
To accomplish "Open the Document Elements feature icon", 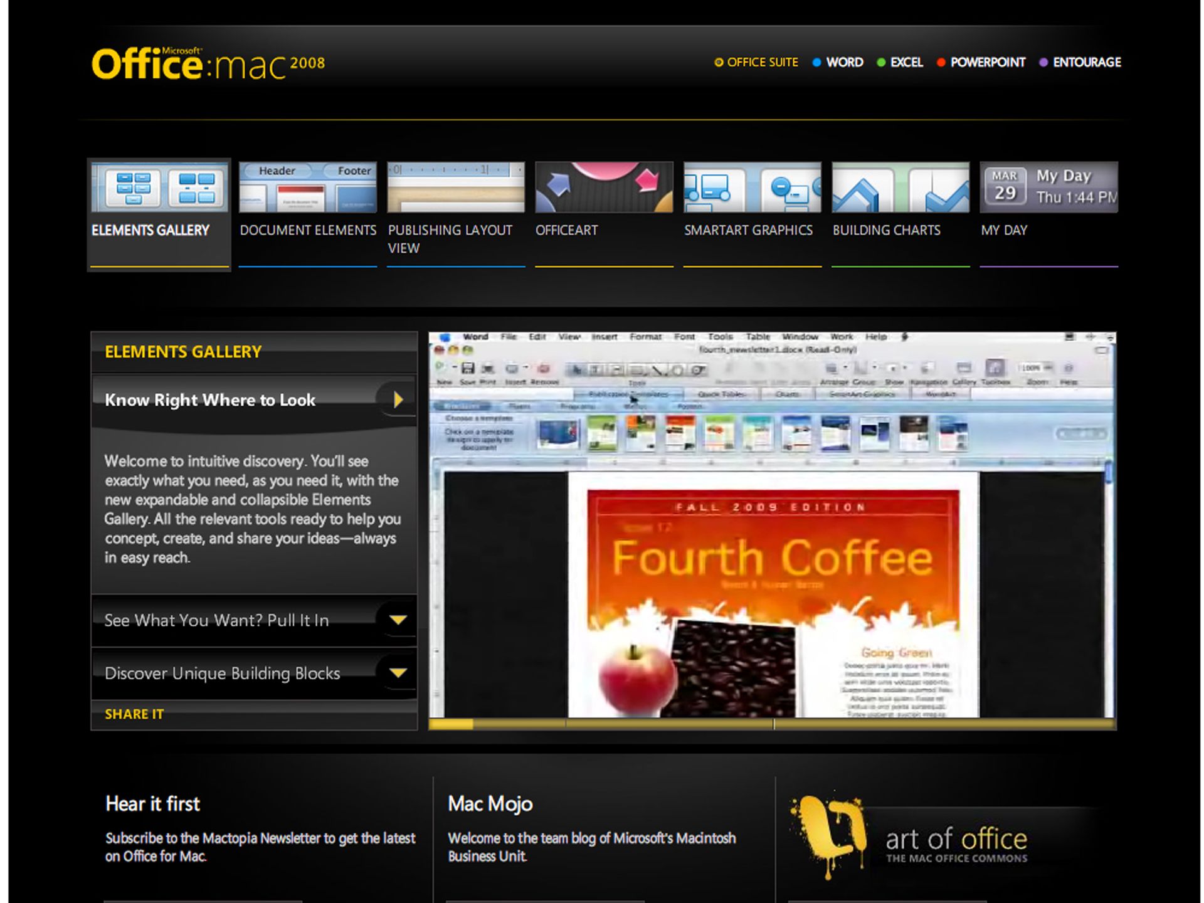I will click(x=307, y=186).
